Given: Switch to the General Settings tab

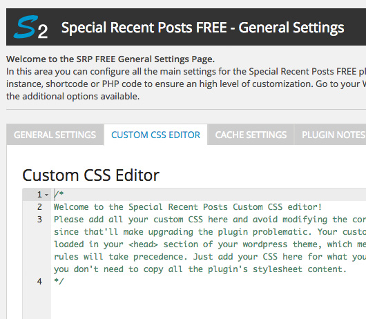Looking at the screenshot, I should 55,135.
